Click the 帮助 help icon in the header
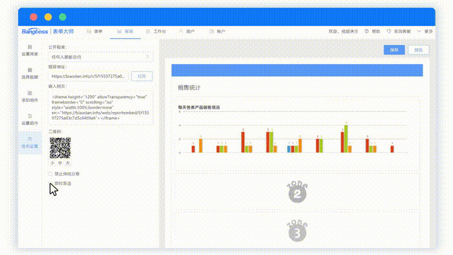The image size is (453, 255). (366, 31)
